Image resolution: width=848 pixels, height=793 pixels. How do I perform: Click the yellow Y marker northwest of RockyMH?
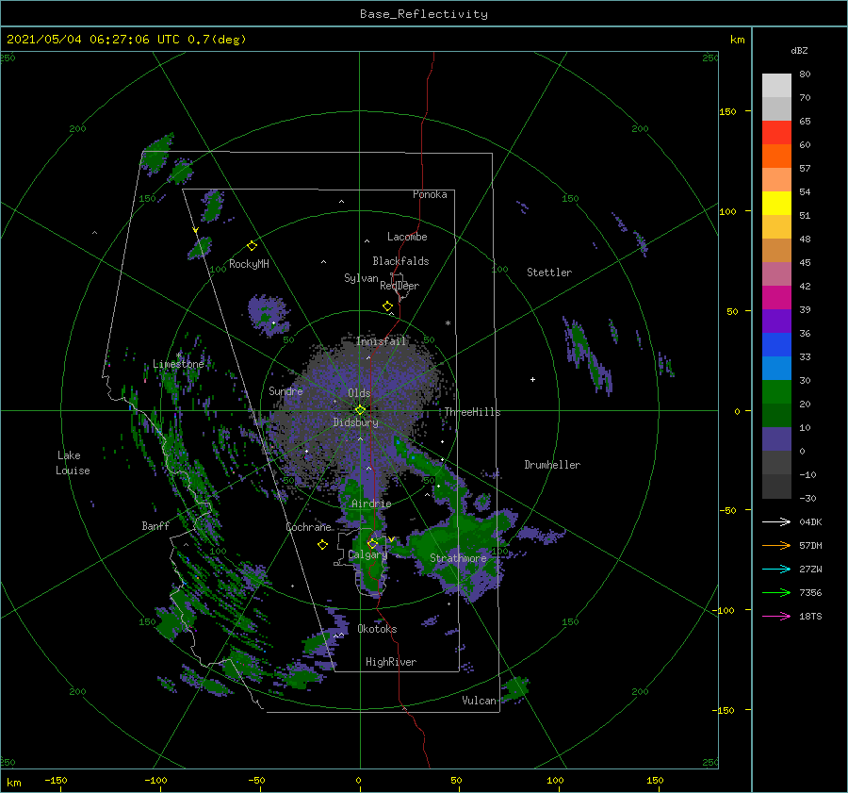click(196, 231)
